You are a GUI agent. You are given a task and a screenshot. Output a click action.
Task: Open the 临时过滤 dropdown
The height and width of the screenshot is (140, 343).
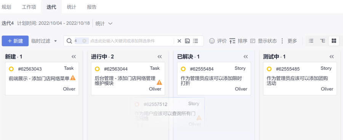click(44, 41)
